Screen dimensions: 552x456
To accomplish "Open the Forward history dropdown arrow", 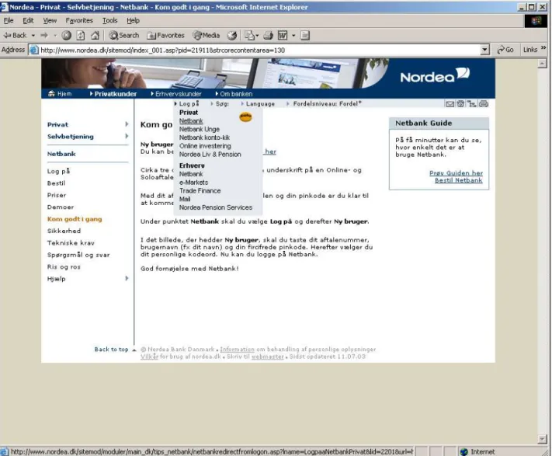I will pos(55,35).
